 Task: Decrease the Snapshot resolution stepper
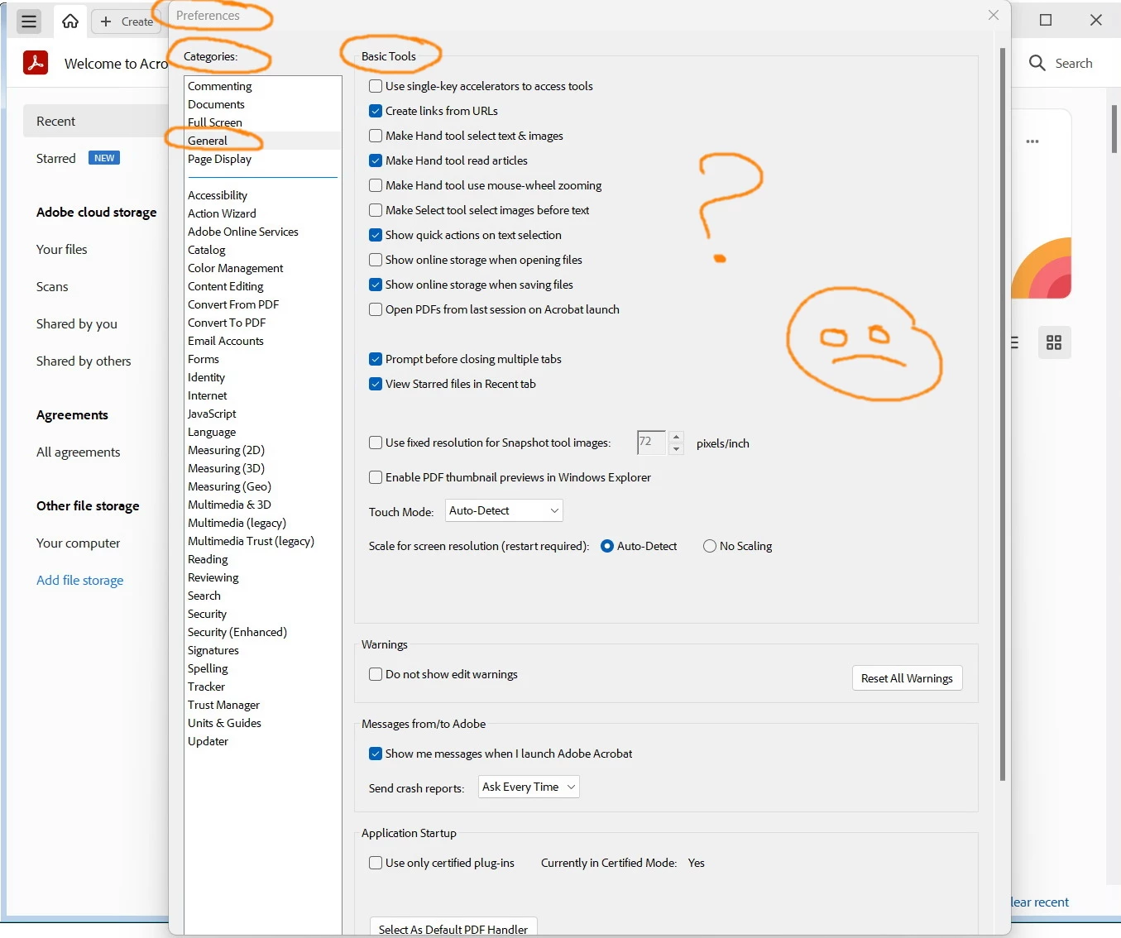click(676, 448)
